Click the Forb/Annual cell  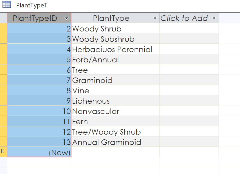tap(115, 59)
